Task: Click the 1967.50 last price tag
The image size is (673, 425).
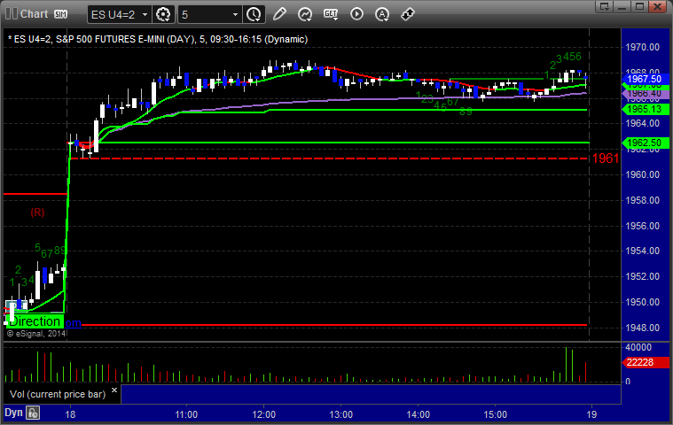Action: [645, 79]
